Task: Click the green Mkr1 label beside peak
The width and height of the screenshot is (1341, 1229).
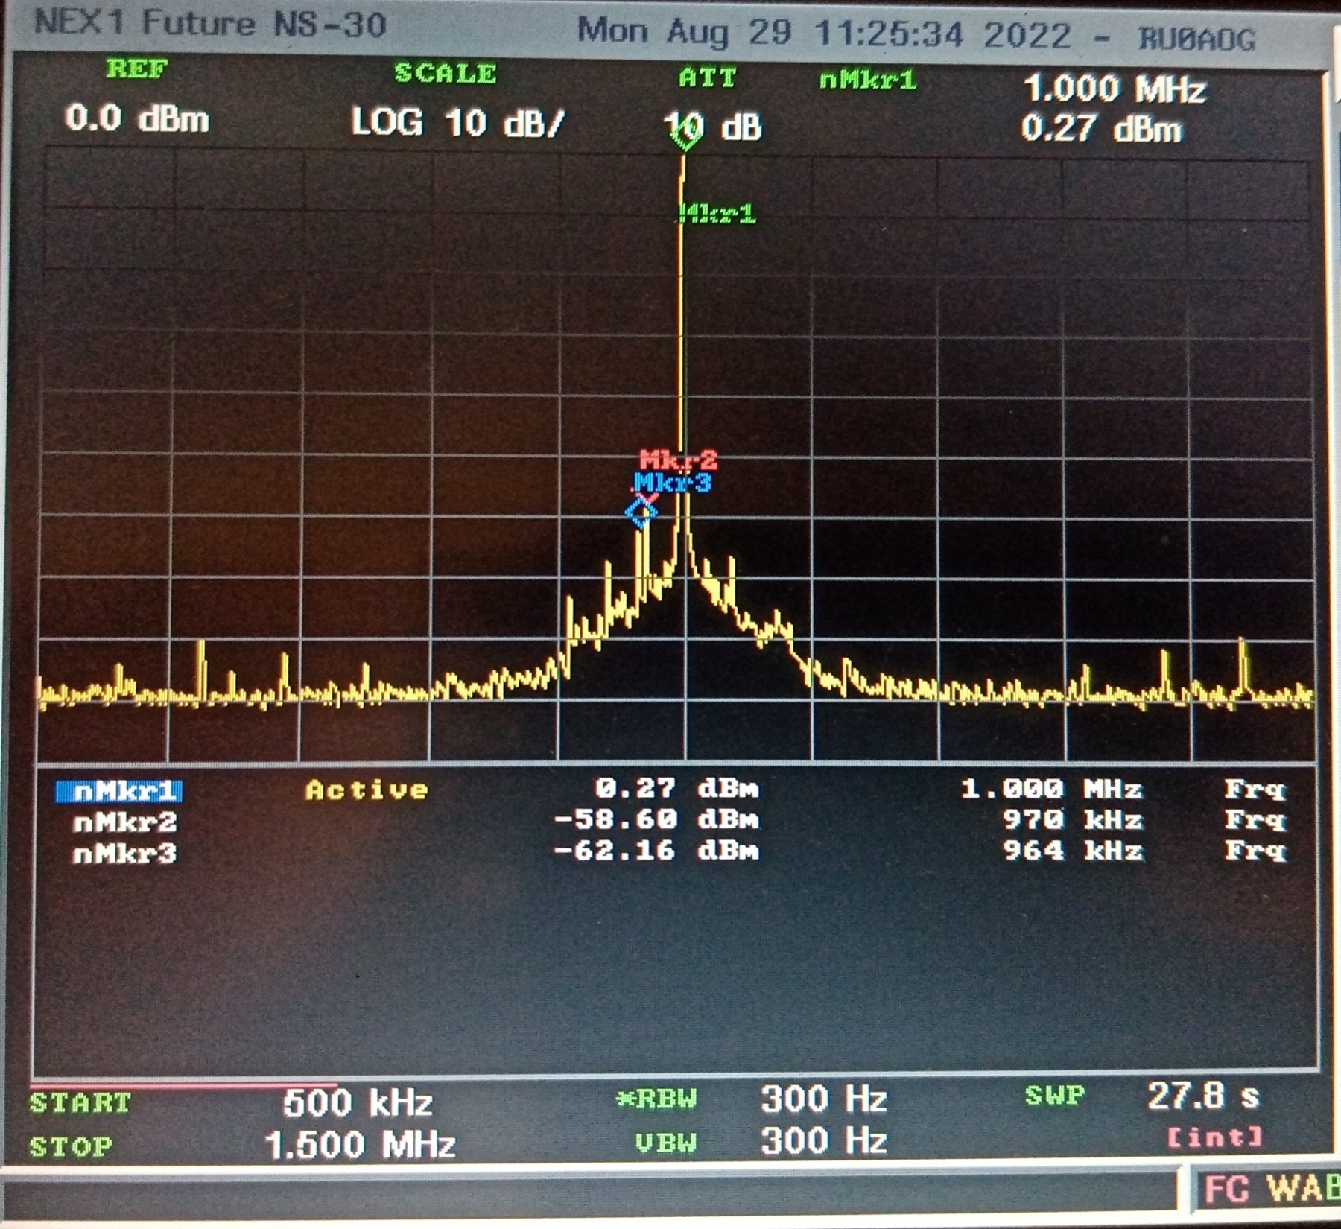Action: (718, 214)
